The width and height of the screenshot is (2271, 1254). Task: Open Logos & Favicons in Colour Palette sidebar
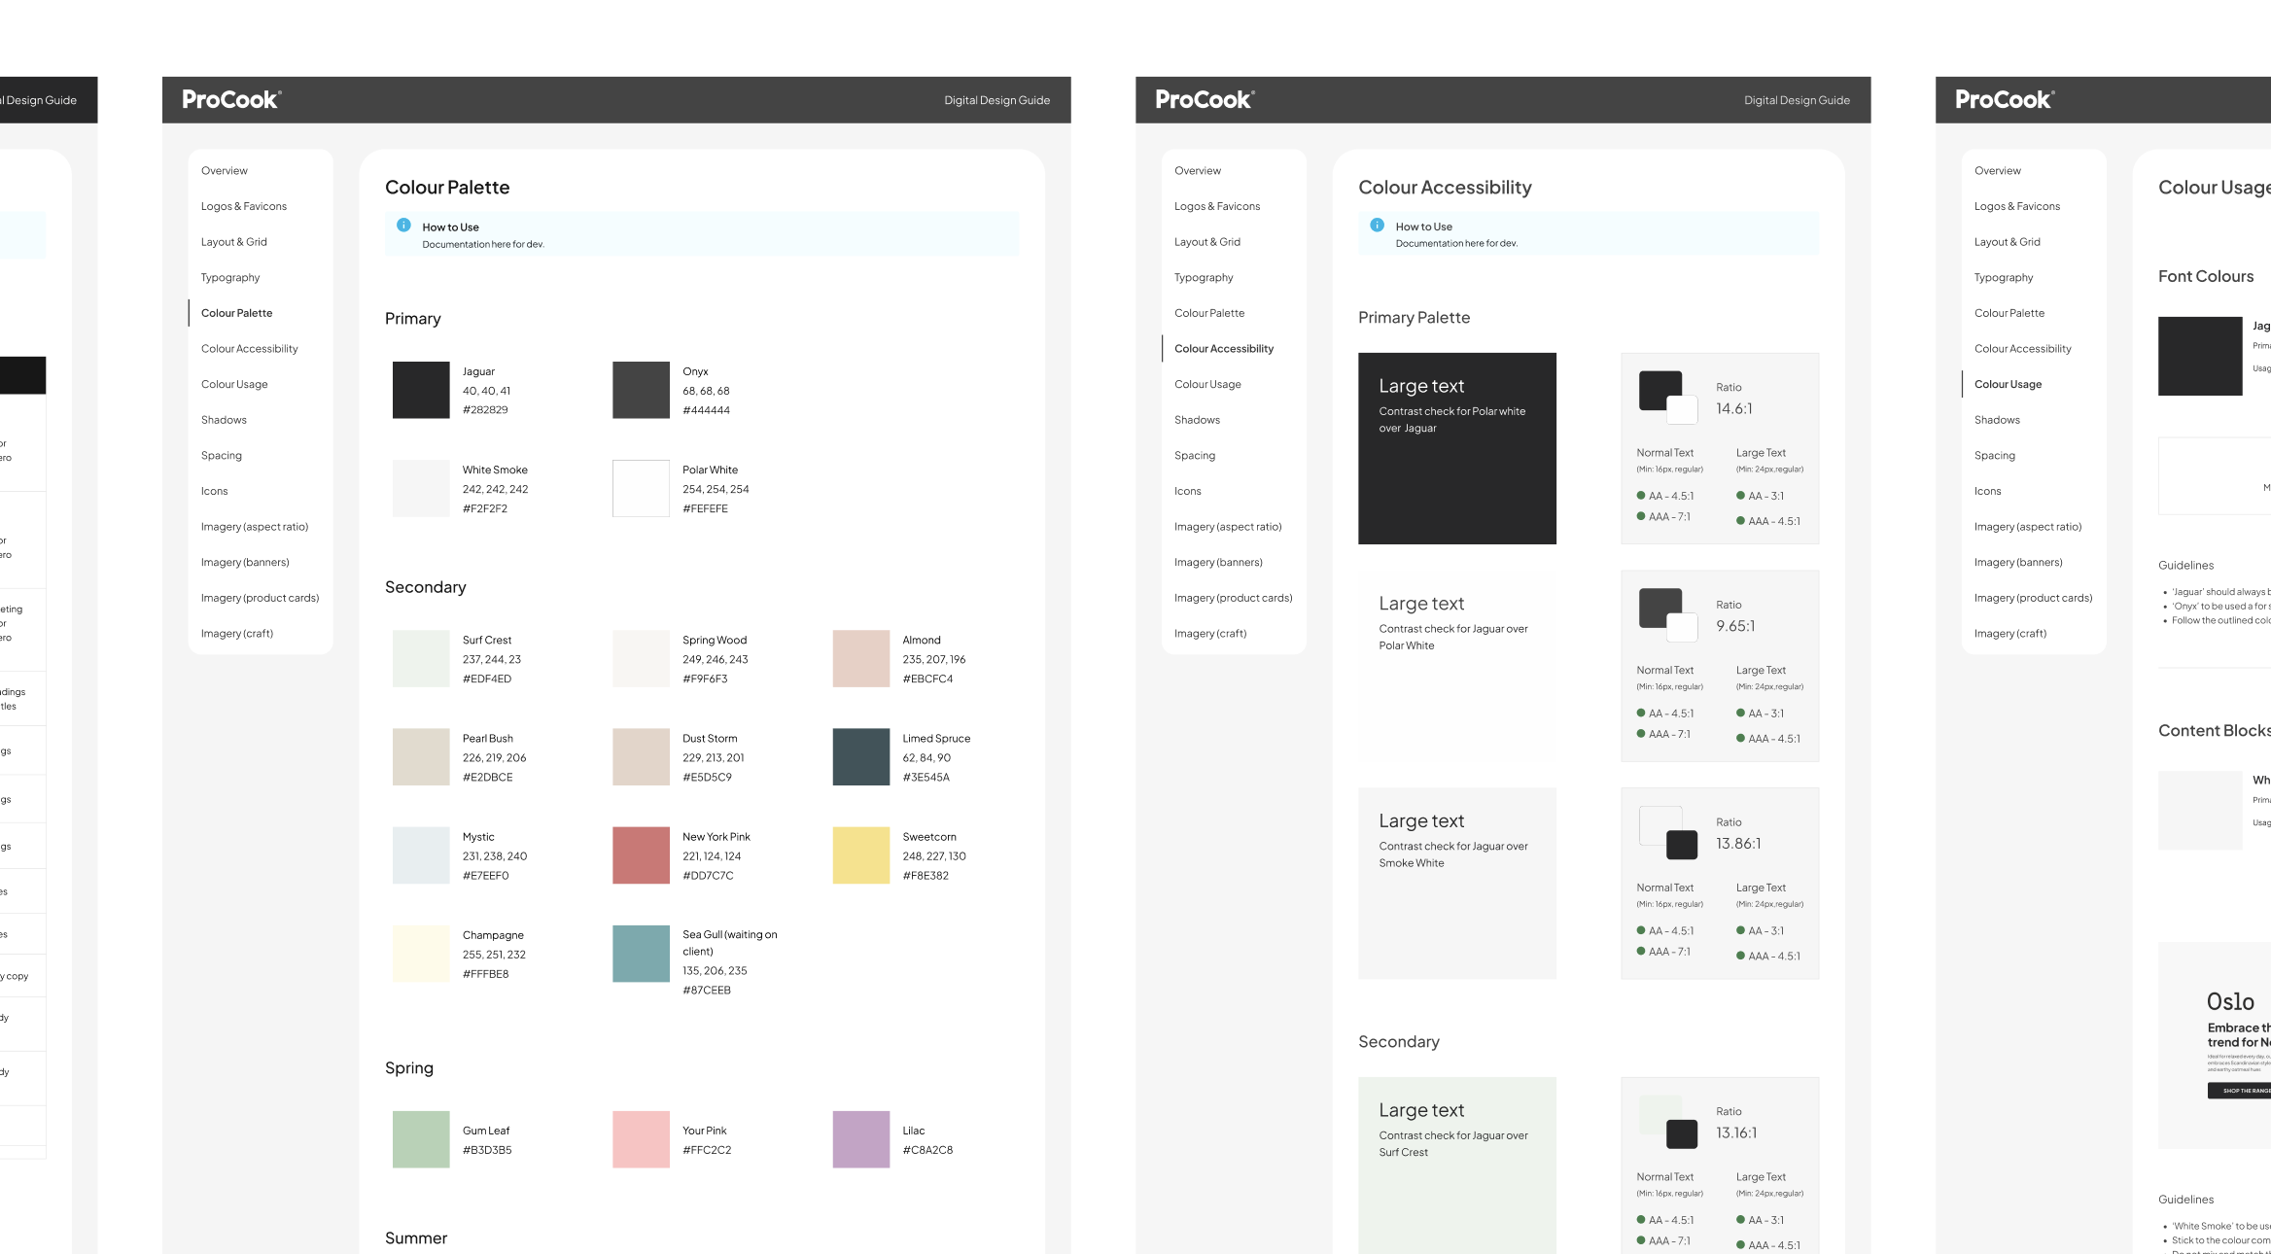pos(244,206)
